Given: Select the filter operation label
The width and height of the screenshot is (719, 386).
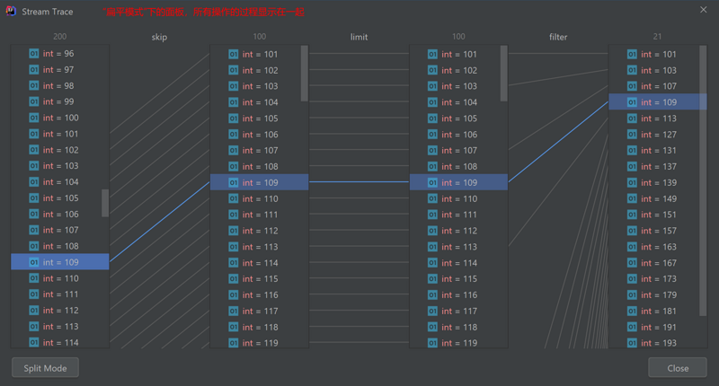Looking at the screenshot, I should coord(558,37).
